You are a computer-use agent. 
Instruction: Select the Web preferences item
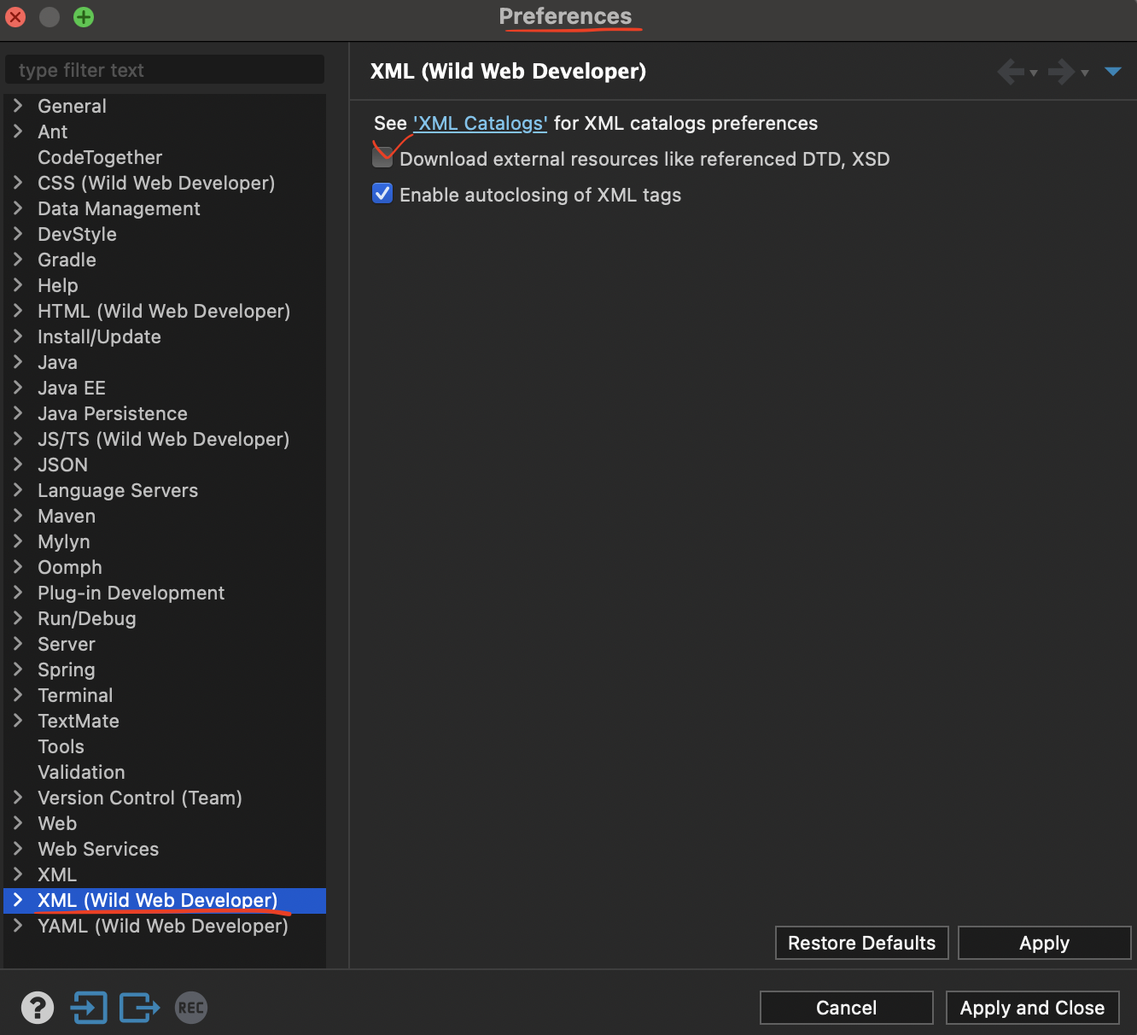coord(57,823)
